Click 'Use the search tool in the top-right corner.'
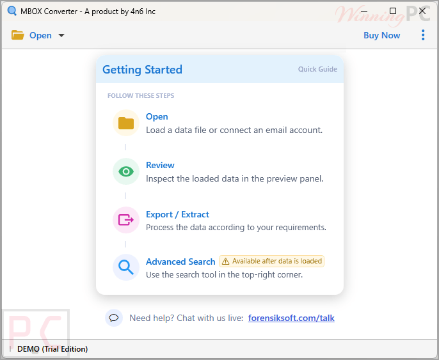The height and width of the screenshot is (360, 439). [224, 275]
